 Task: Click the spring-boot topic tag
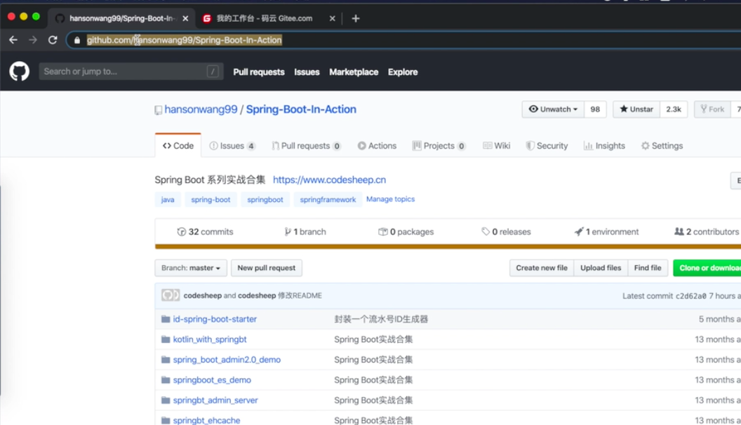[211, 200]
